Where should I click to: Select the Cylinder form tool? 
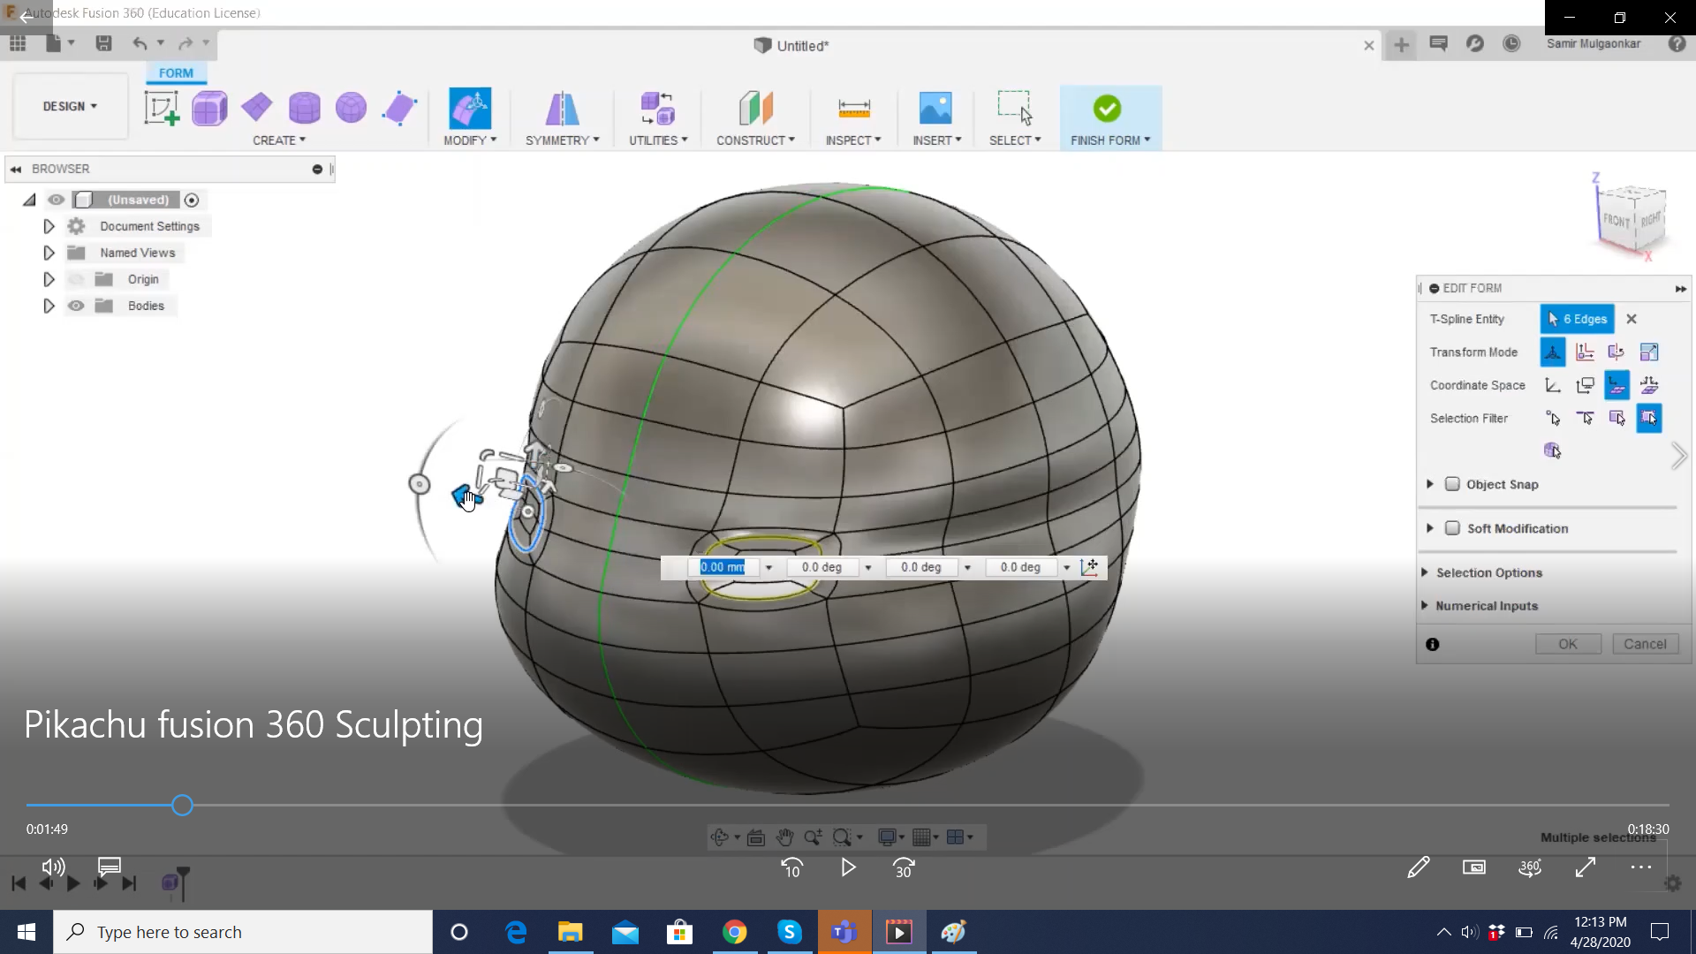pos(305,108)
